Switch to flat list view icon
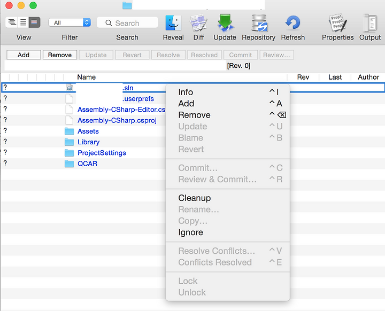Image resolution: width=385 pixels, height=311 pixels. click(23, 22)
